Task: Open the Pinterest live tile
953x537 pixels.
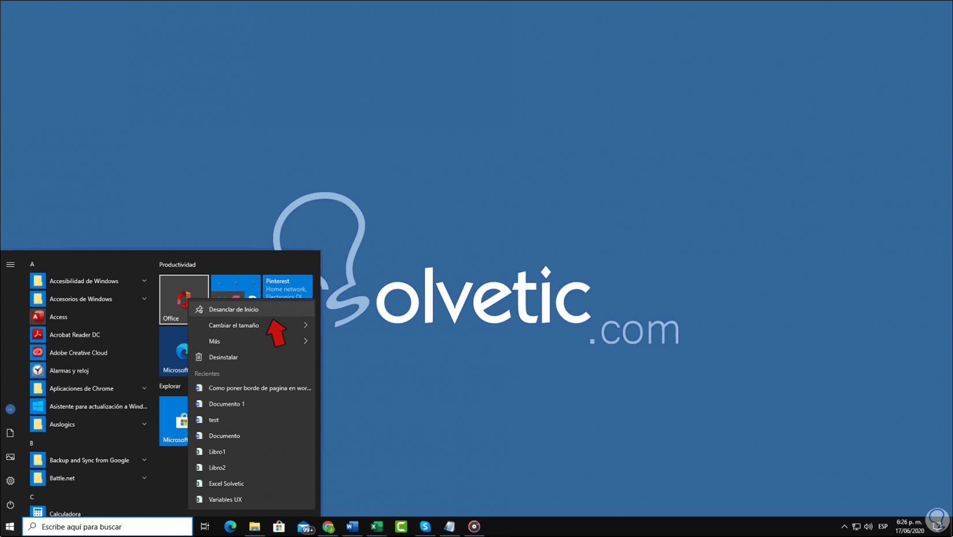Action: pyautogui.click(x=288, y=287)
